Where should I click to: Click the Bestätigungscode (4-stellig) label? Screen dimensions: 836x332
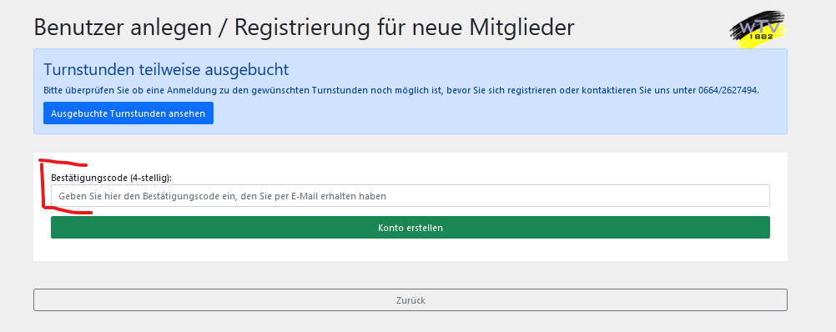coord(111,178)
